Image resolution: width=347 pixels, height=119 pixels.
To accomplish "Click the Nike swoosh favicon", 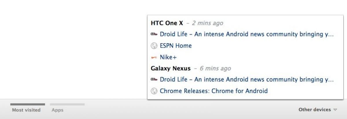I will point(154,57).
